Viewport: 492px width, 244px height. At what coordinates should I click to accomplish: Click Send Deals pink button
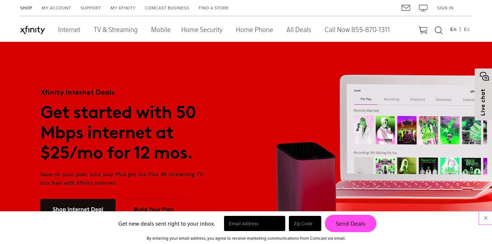350,223
